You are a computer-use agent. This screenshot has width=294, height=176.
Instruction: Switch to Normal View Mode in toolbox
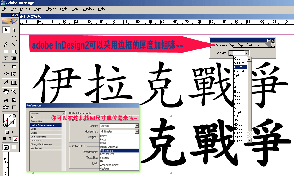point(6,147)
